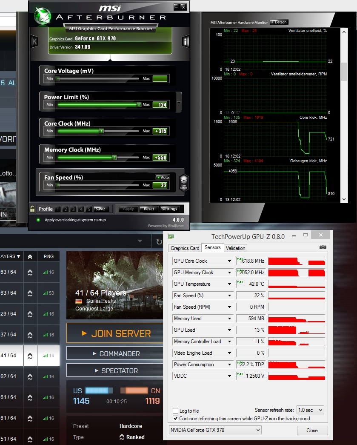Select Afterburner profile slot 2

coord(66,209)
